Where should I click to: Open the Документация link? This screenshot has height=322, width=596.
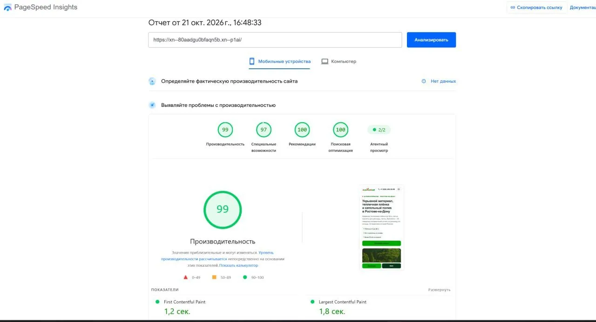[x=582, y=7]
